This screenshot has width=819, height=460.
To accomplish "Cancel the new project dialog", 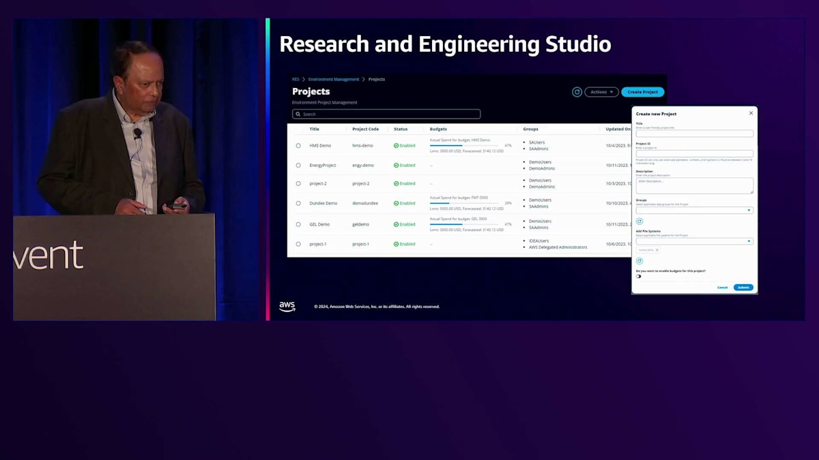I will coord(722,288).
